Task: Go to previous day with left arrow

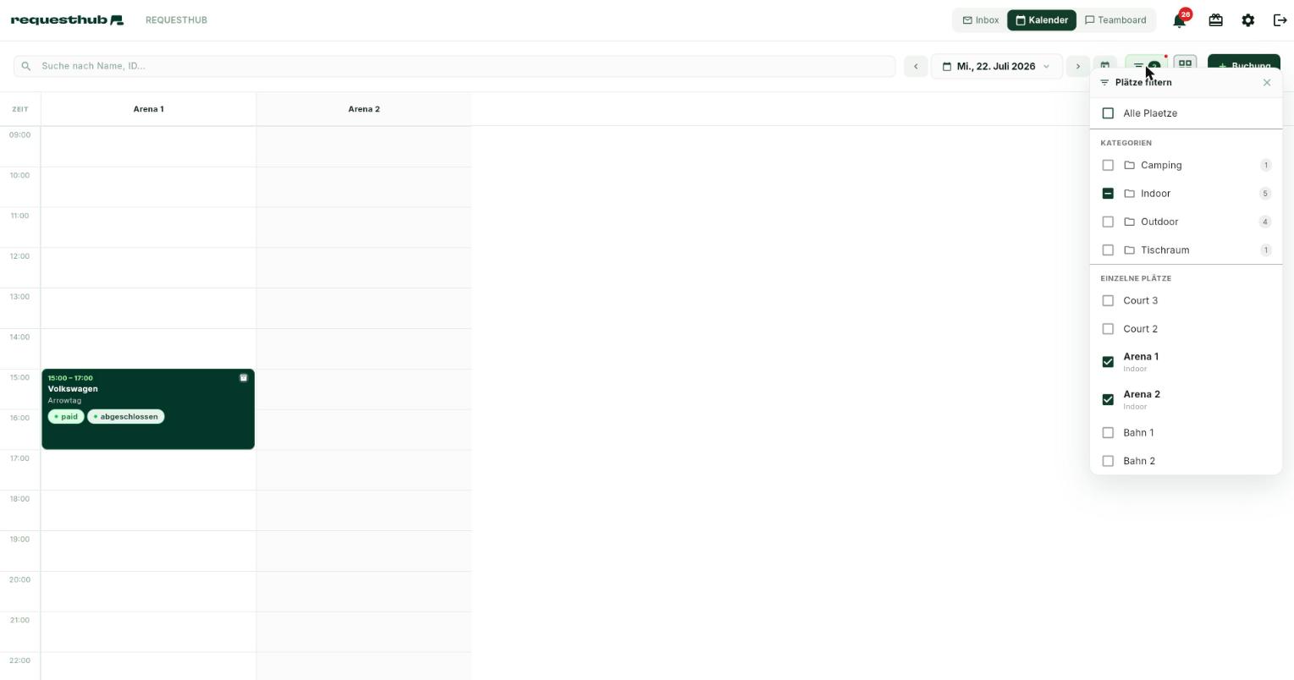Action: click(x=916, y=66)
